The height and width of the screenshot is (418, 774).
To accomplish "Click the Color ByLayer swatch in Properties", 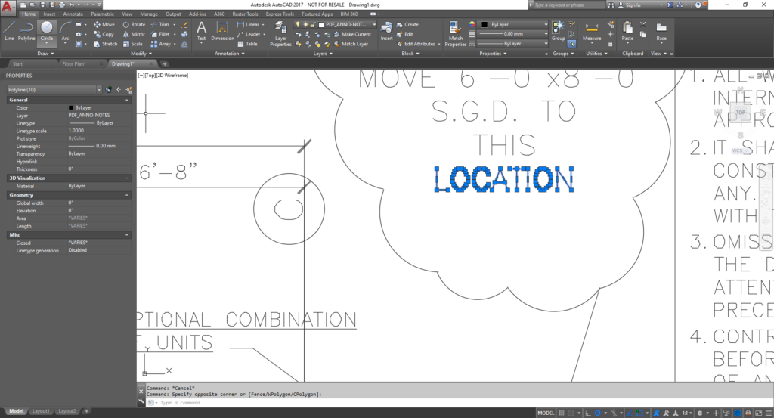I will point(70,107).
